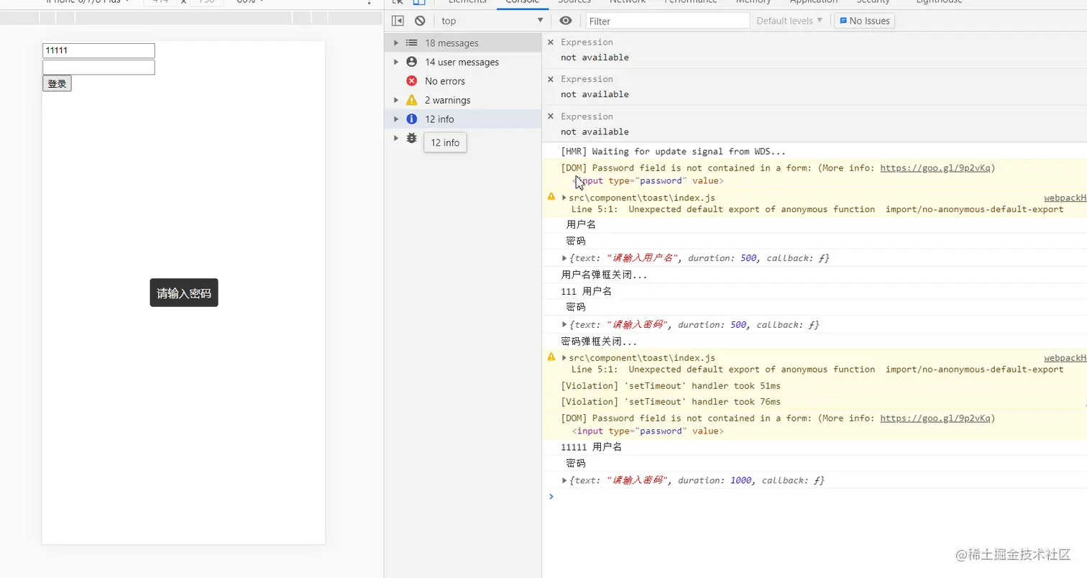The height and width of the screenshot is (578, 1087).
Task: Choose the blue 12 info icon
Action: pyautogui.click(x=411, y=119)
